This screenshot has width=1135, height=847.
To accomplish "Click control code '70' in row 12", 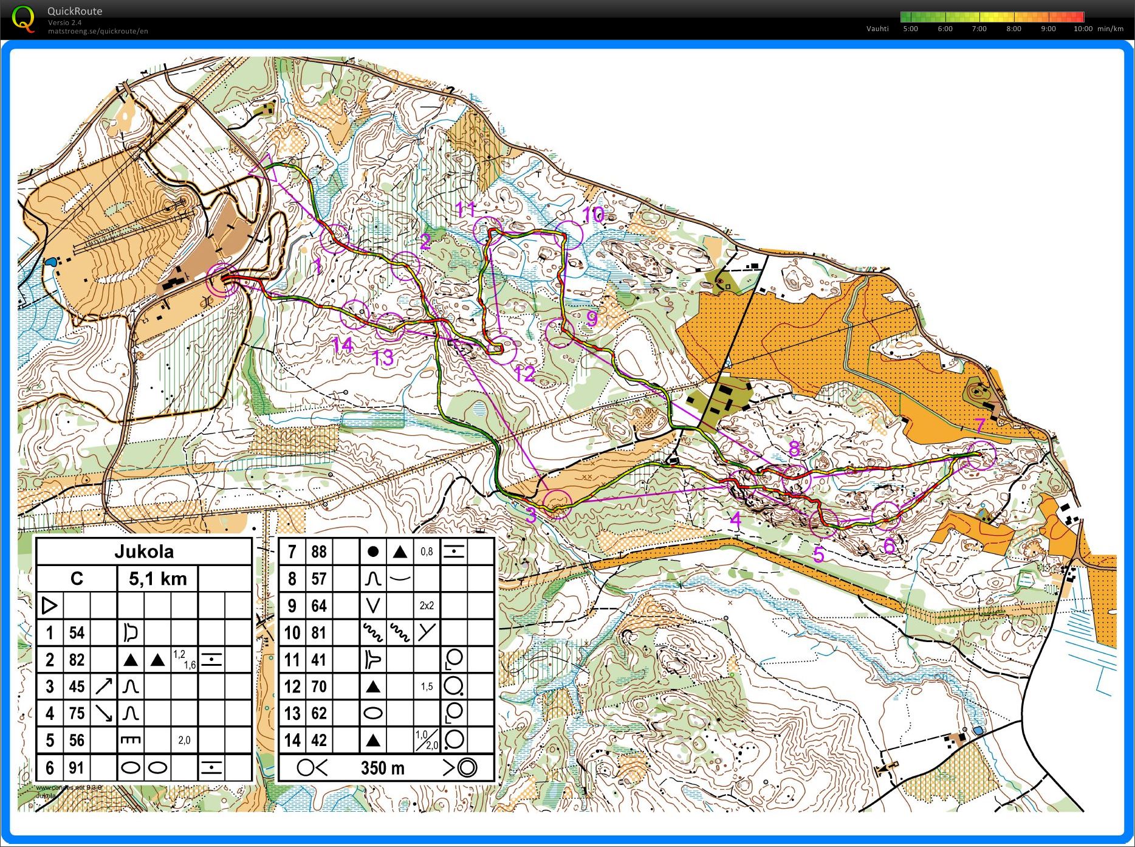I will (319, 686).
